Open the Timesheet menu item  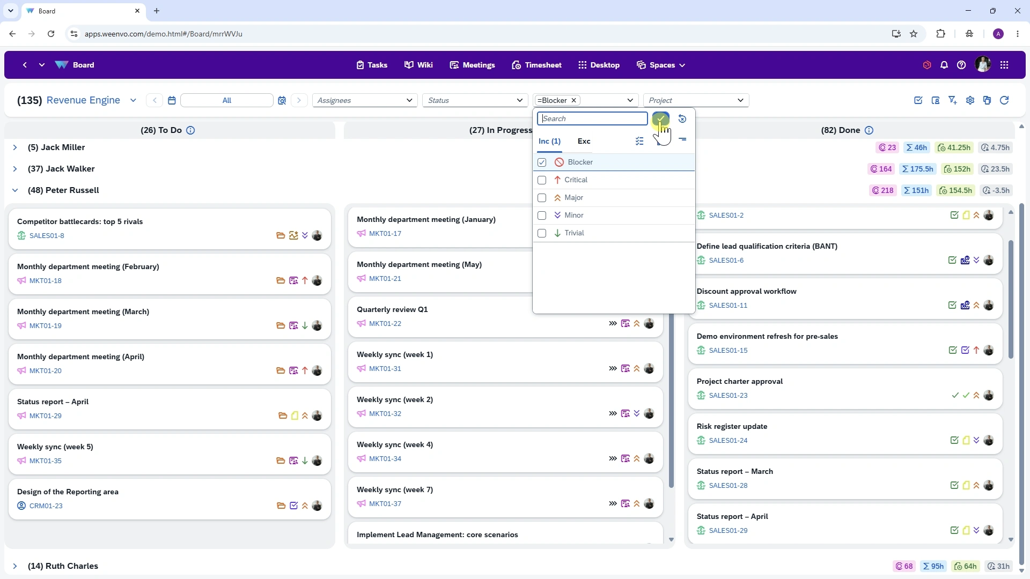click(536, 65)
